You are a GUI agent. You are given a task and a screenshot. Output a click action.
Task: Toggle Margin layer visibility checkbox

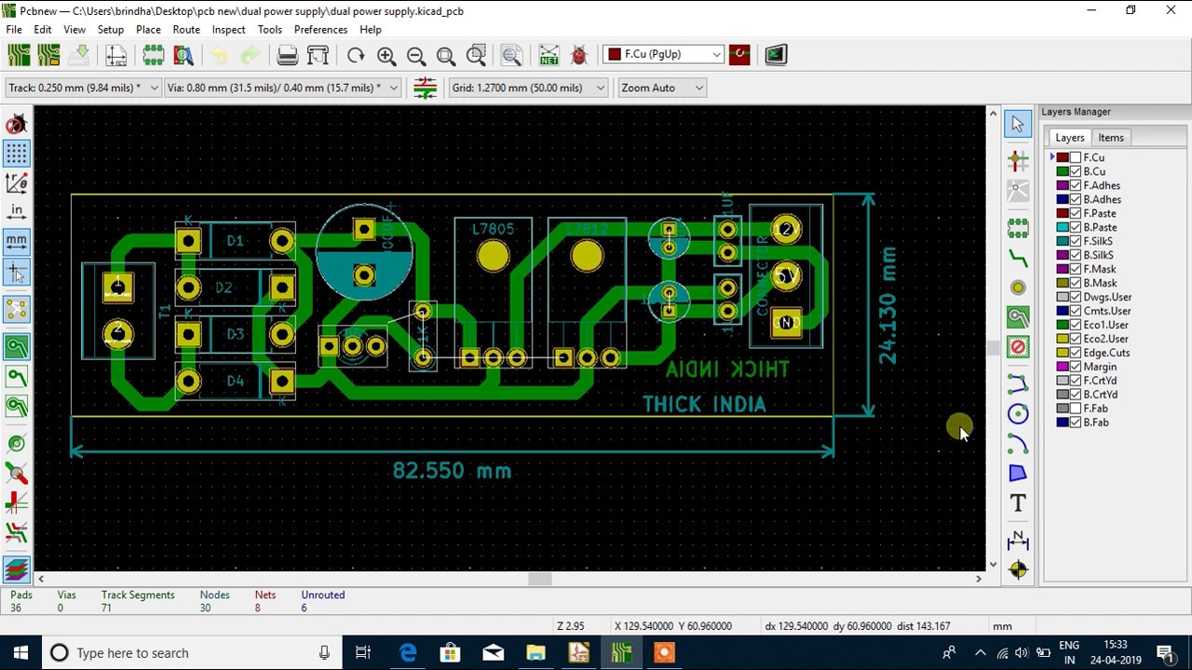point(1076,367)
